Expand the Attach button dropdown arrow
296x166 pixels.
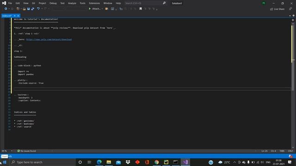tap(102, 9)
